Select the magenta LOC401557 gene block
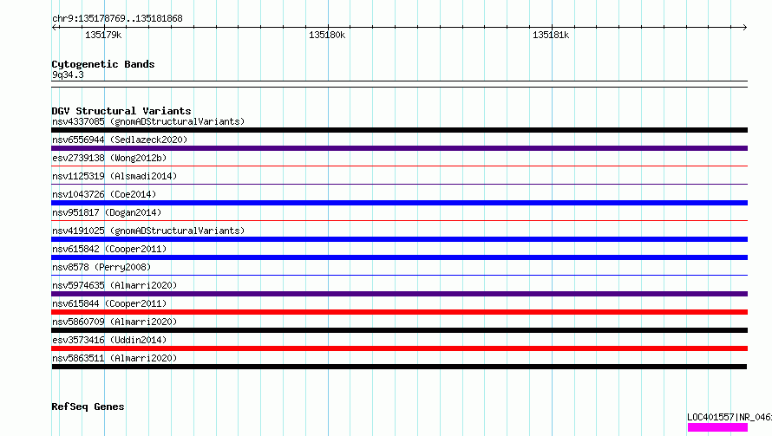 [x=717, y=427]
